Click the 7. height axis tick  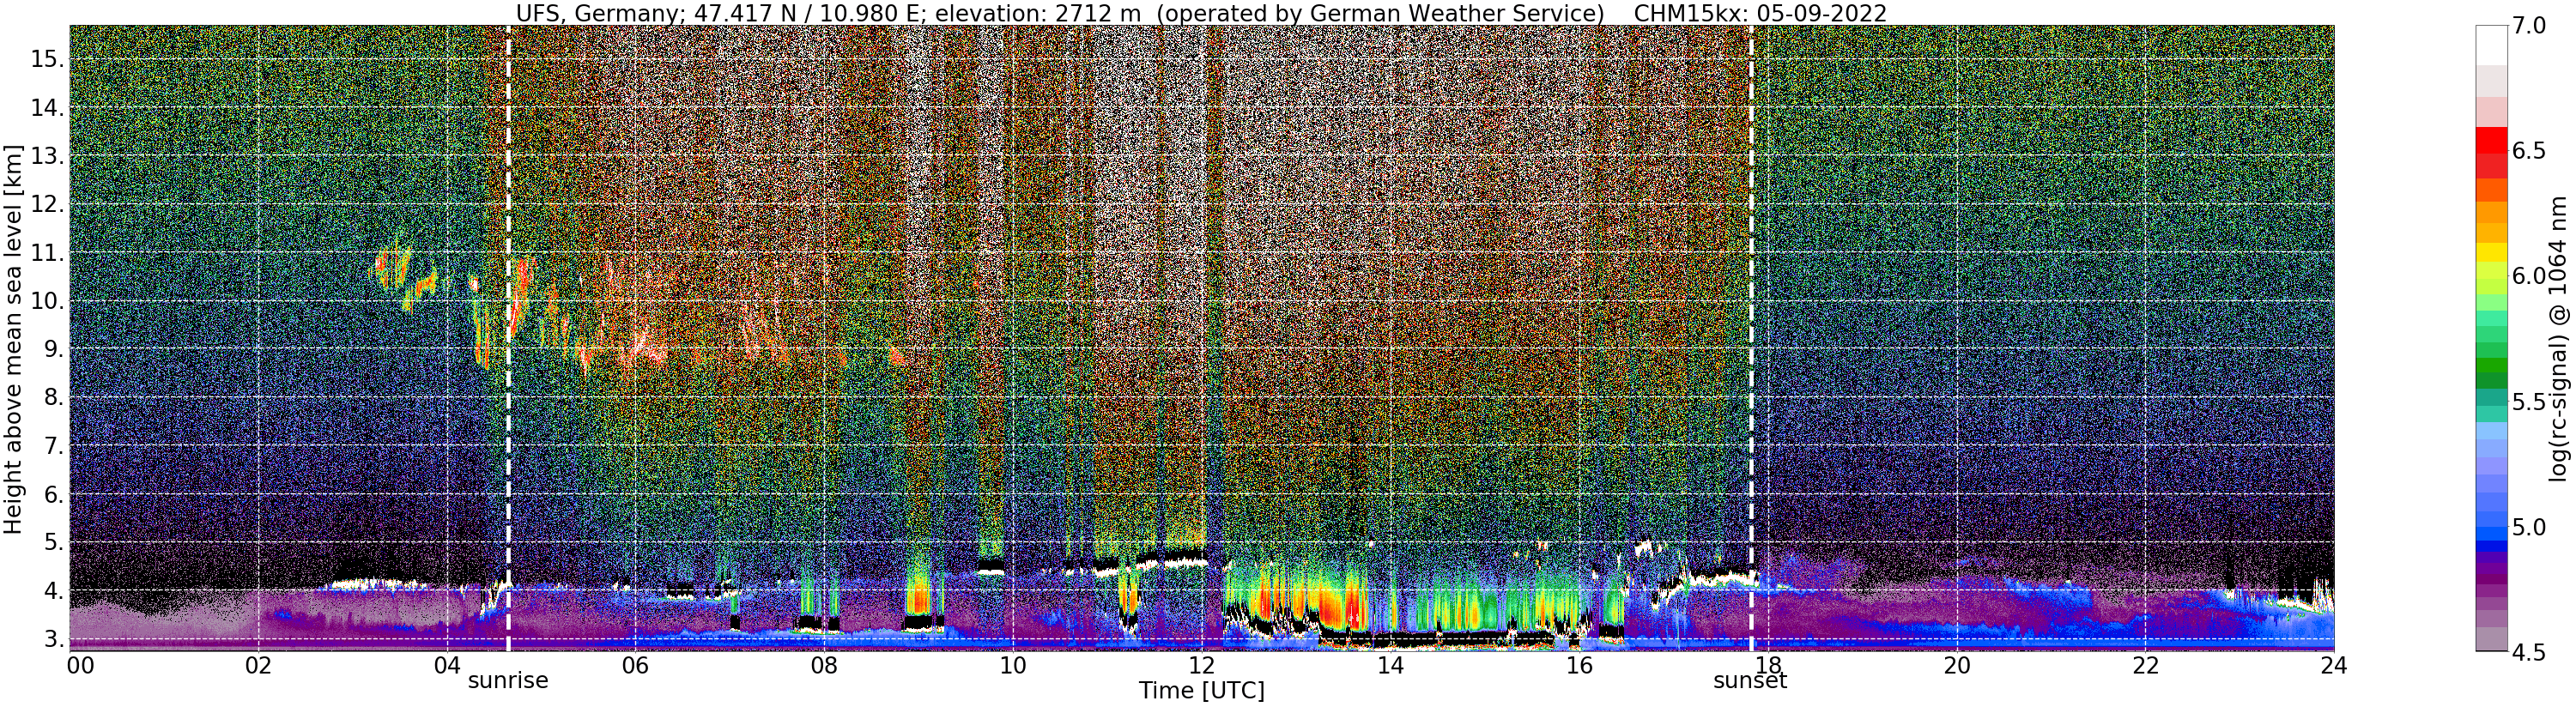coord(54,446)
